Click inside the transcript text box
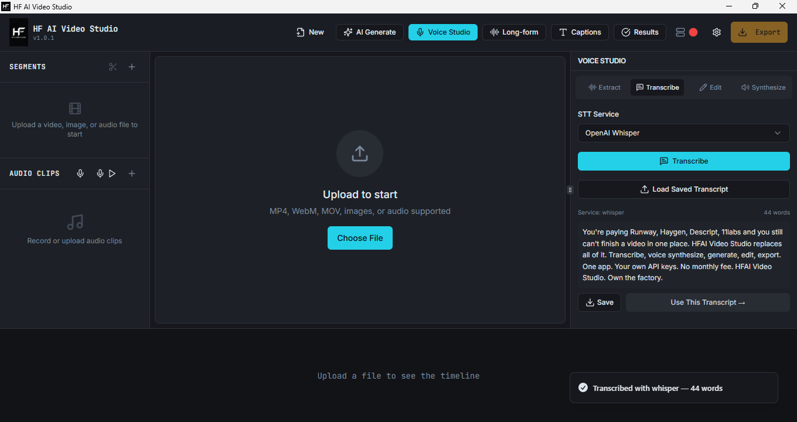797x422 pixels. point(684,255)
